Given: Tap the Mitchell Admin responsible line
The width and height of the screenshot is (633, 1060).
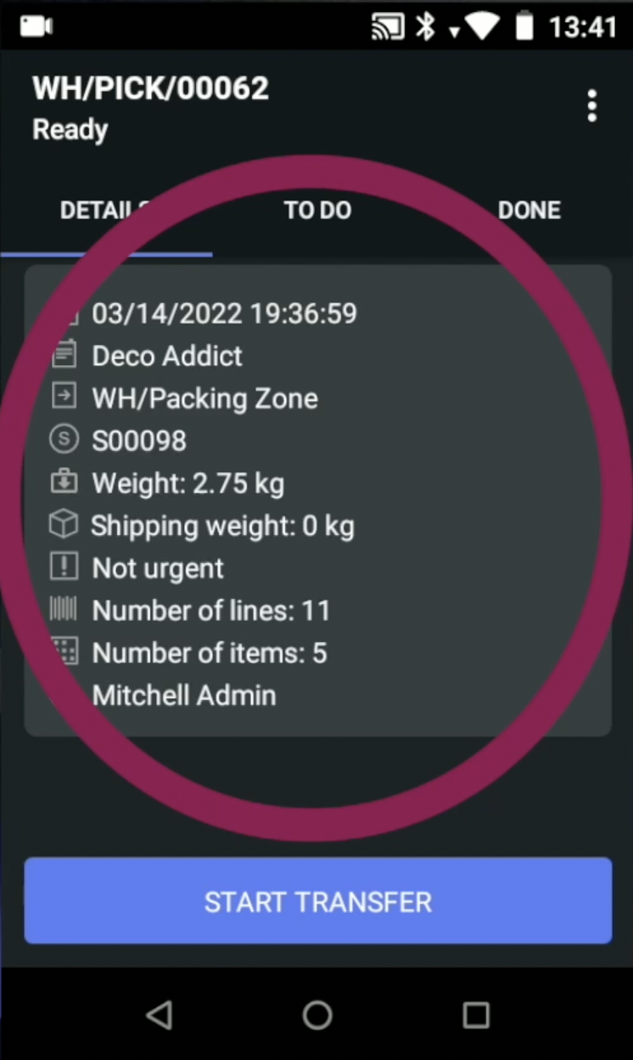Looking at the screenshot, I should (184, 695).
